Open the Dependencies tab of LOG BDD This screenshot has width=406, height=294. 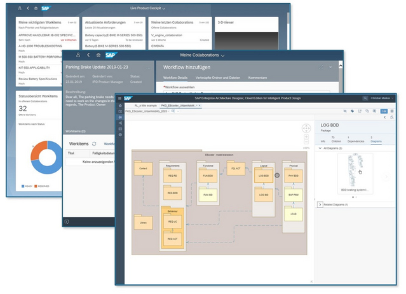point(356,139)
